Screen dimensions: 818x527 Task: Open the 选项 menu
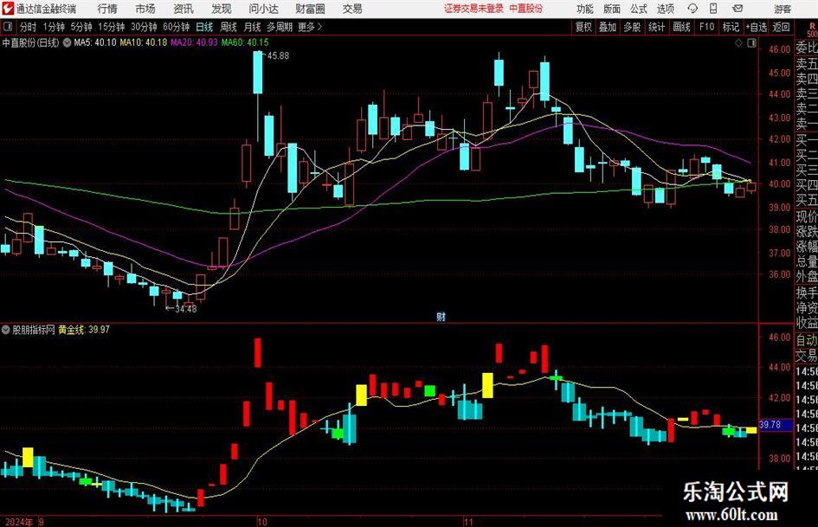click(x=665, y=9)
